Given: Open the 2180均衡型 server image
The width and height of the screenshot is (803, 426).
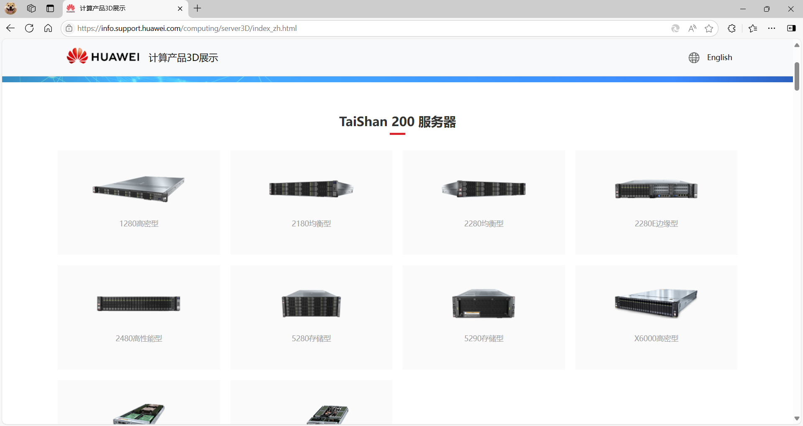Looking at the screenshot, I should click(x=311, y=189).
